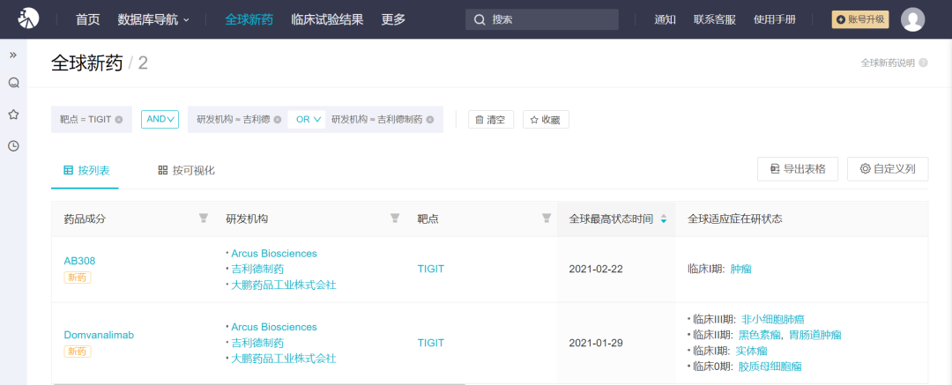Viewport: 952px width, 385px height.
Task: Click 非小细胞肺癌 indication link
Action: click(773, 319)
